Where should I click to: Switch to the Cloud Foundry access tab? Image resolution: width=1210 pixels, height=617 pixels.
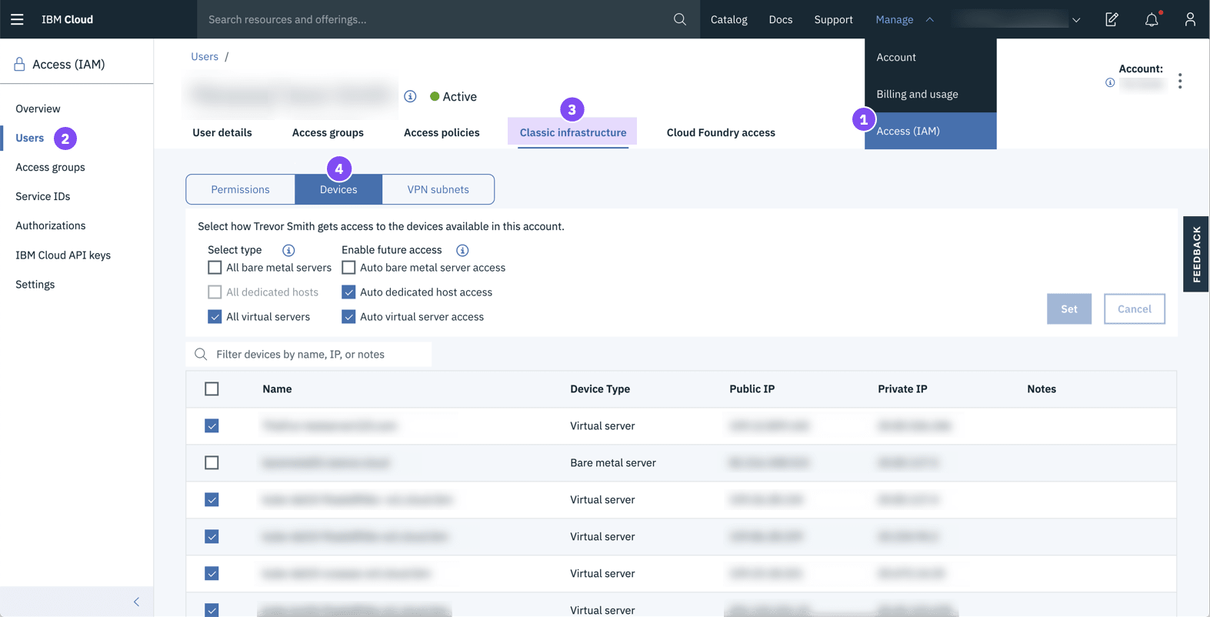tap(721, 132)
